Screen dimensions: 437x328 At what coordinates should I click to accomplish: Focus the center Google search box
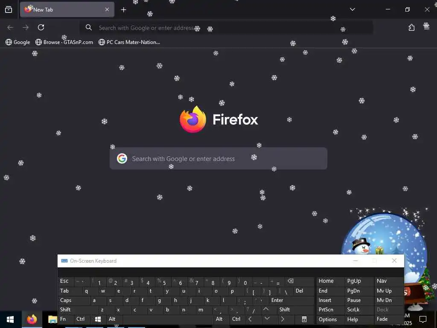pos(218,158)
